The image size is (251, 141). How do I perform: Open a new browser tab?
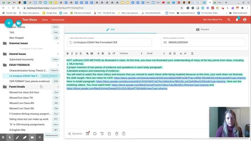pyautogui.click(x=226, y=2)
